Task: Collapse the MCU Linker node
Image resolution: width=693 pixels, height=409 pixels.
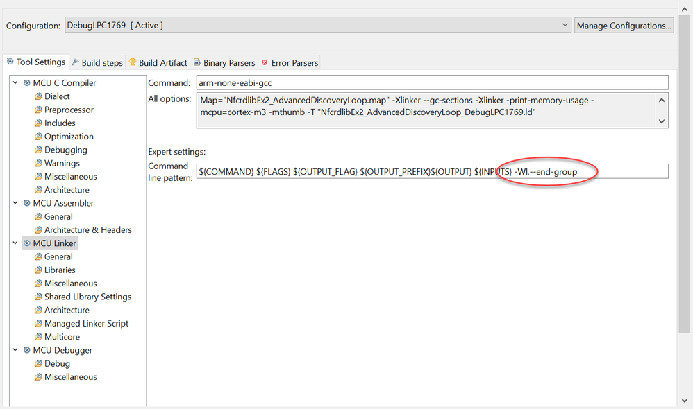Action: click(x=15, y=243)
